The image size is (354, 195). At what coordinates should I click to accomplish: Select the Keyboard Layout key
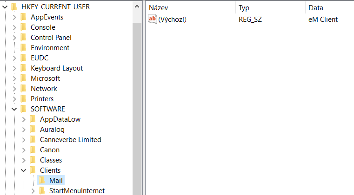[56, 68]
